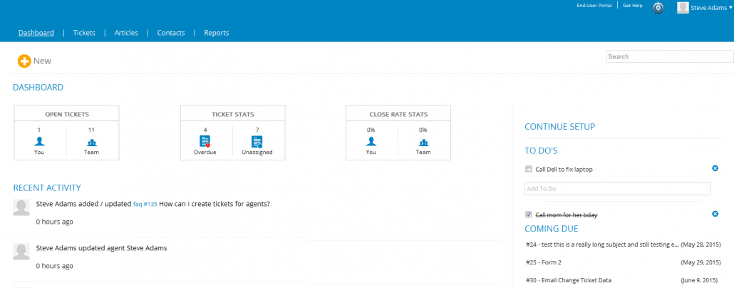Screen dimensions: 734x288
Task: Go to the Dashboard tab
Action: pyautogui.click(x=36, y=33)
